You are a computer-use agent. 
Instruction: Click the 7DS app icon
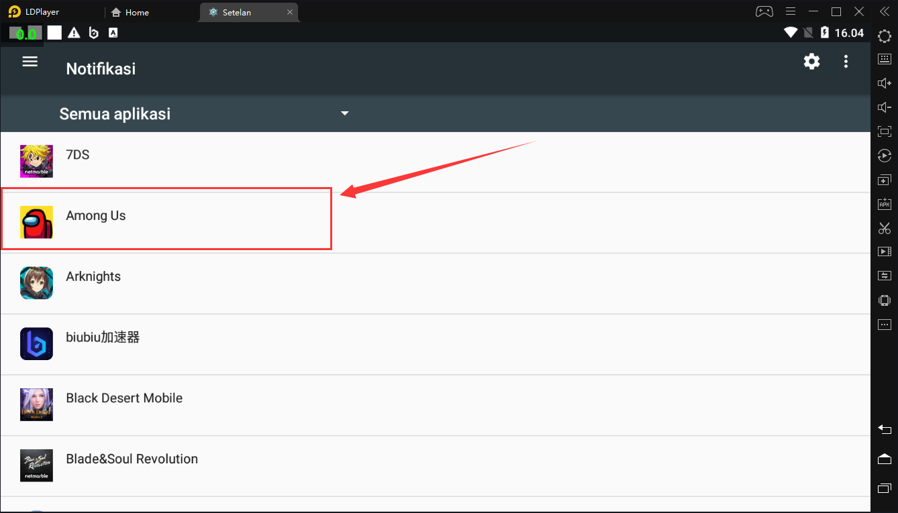tap(36, 162)
